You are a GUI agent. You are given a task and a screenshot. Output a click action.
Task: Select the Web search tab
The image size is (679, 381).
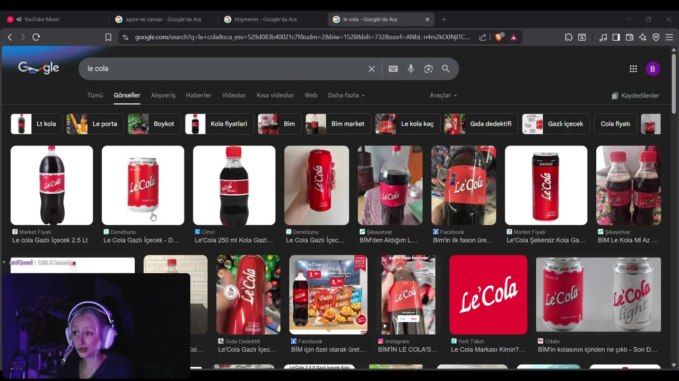(x=311, y=95)
